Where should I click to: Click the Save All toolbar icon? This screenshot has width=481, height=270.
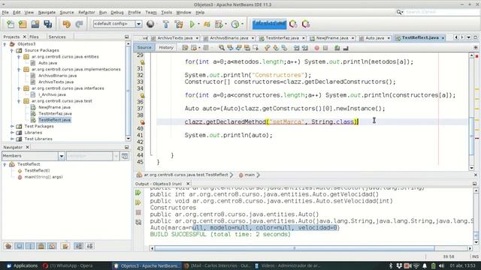(47, 24)
